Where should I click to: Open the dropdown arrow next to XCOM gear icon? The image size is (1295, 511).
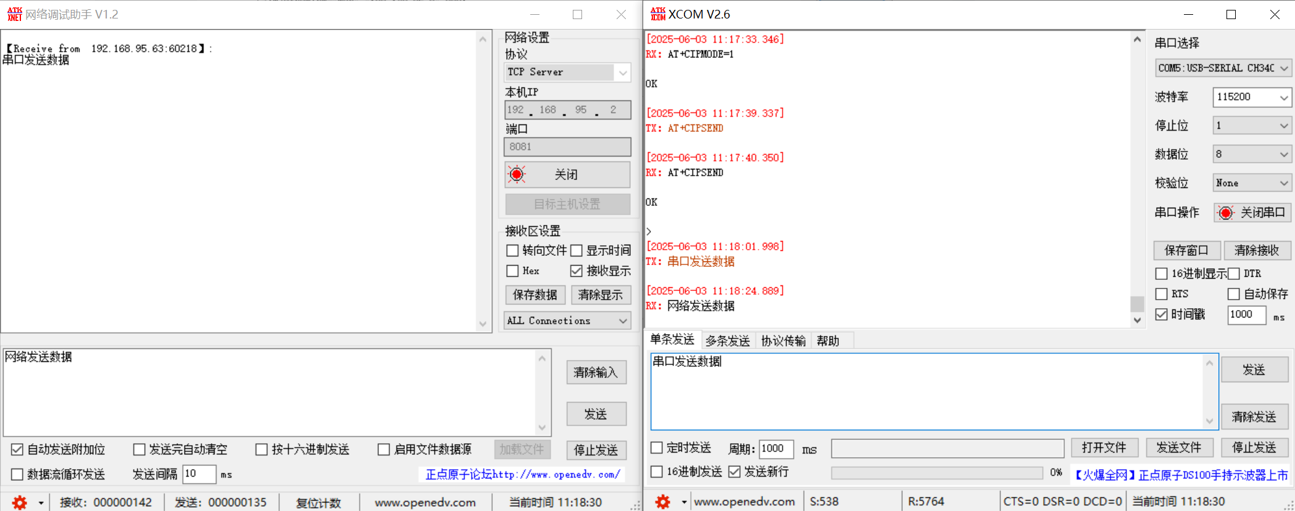[684, 502]
